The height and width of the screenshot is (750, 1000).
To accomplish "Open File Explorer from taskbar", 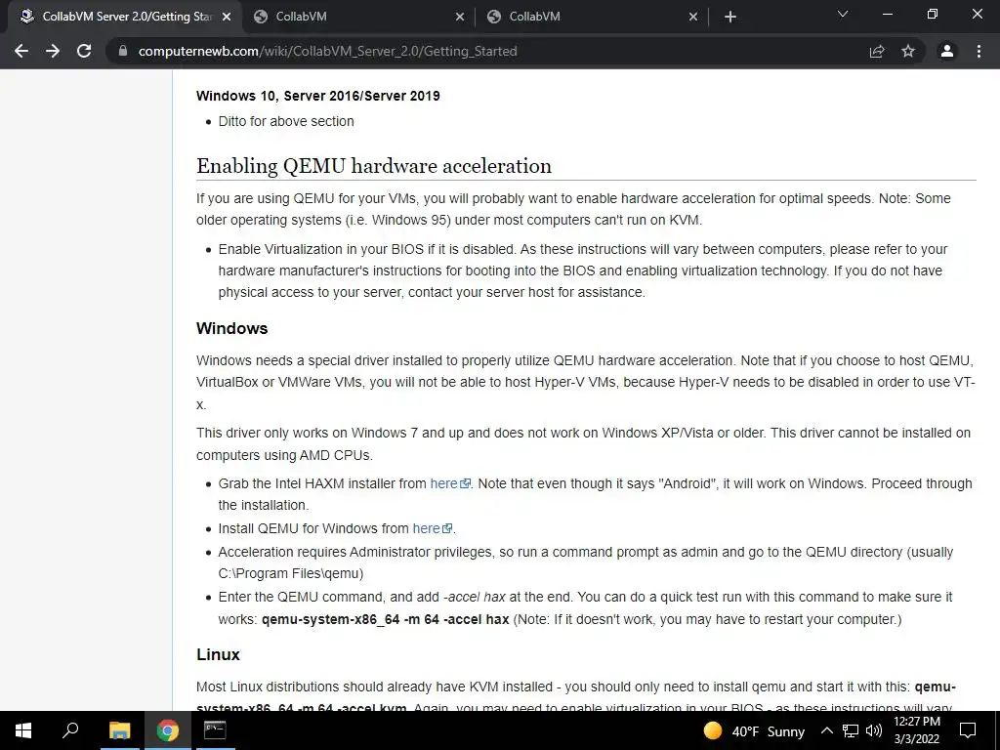I will [119, 730].
